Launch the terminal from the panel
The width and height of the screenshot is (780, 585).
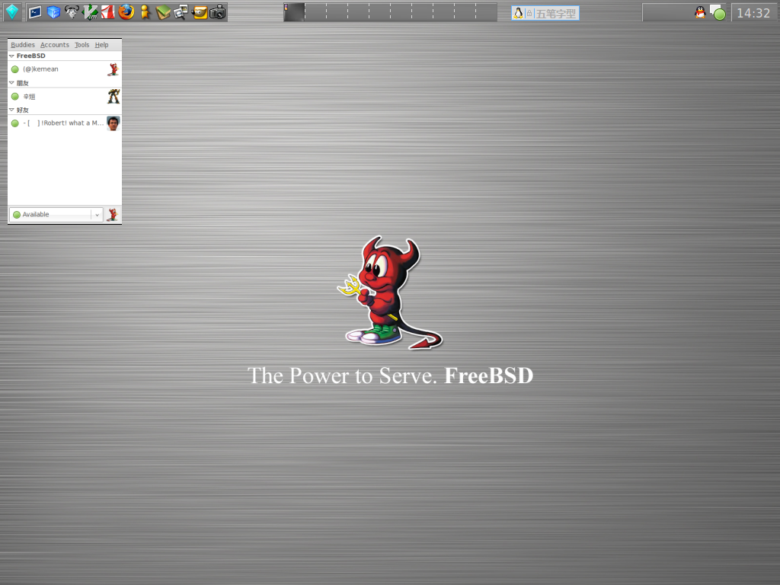35,12
